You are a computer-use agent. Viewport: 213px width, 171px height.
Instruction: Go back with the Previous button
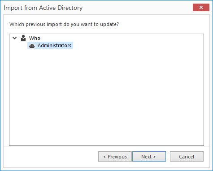(x=115, y=157)
